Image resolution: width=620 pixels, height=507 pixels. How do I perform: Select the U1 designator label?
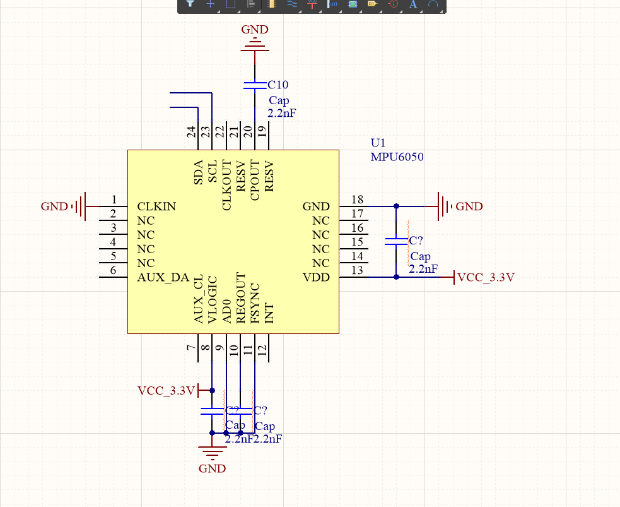coord(378,143)
